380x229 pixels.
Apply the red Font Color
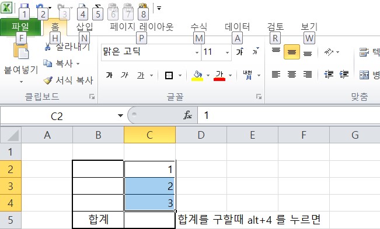pyautogui.click(x=219, y=75)
